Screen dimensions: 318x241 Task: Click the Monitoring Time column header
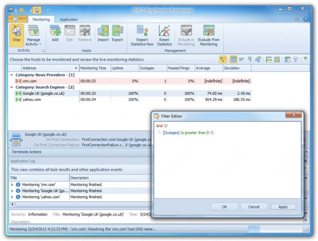click(95, 68)
